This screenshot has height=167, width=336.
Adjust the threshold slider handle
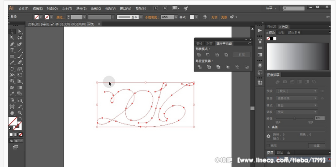point(295,118)
